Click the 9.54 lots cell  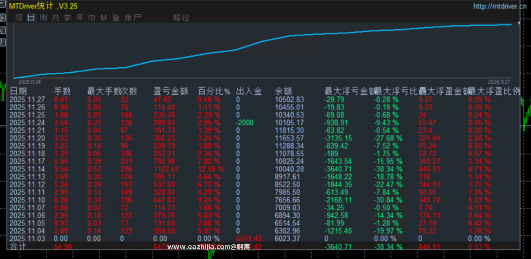(x=61, y=169)
